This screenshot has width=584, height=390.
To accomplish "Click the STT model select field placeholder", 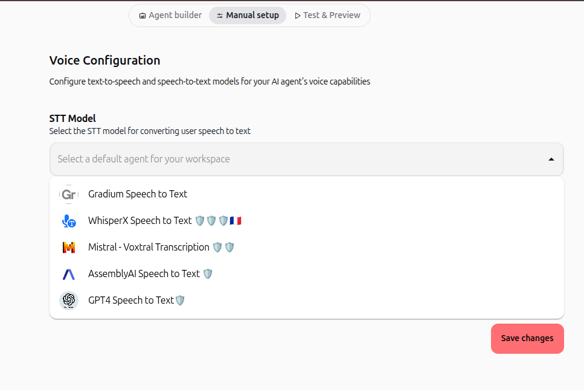I will point(144,159).
